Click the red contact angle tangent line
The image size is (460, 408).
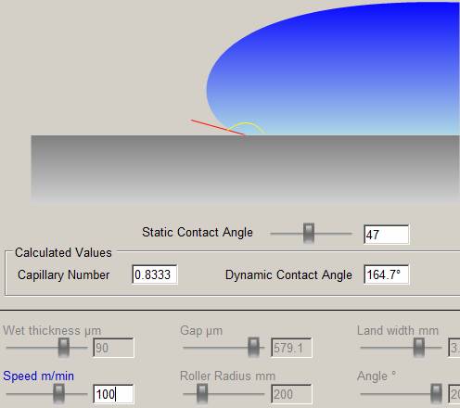coord(218,127)
